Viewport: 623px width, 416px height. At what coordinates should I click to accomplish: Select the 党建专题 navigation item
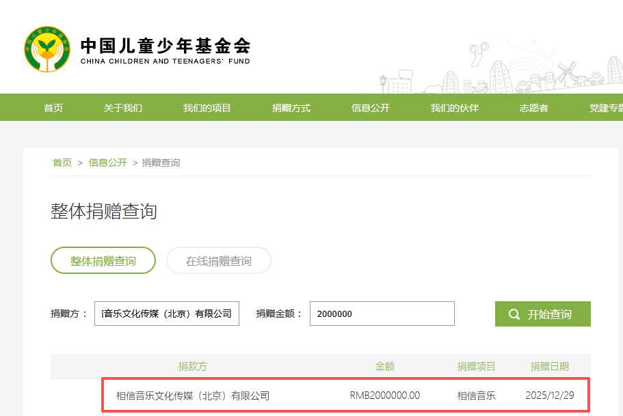[x=606, y=108]
